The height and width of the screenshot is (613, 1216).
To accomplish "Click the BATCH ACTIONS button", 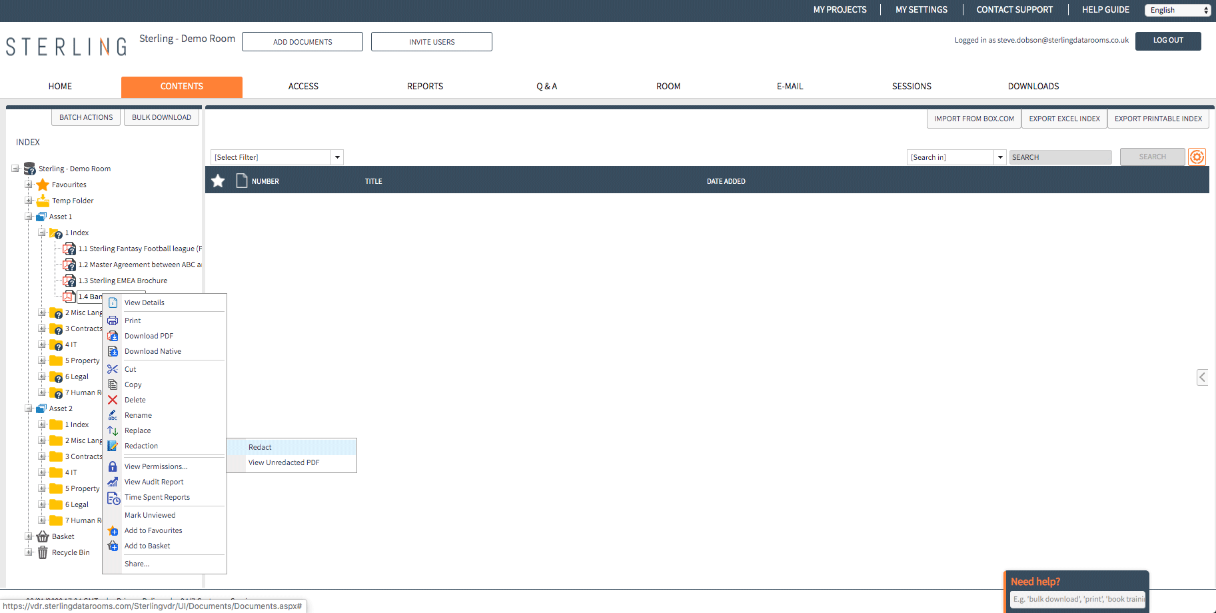I will pos(86,117).
